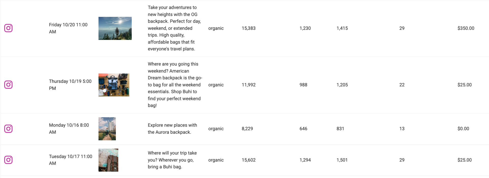Open the backpack flat-lay essentials thumbnail

[114, 85]
